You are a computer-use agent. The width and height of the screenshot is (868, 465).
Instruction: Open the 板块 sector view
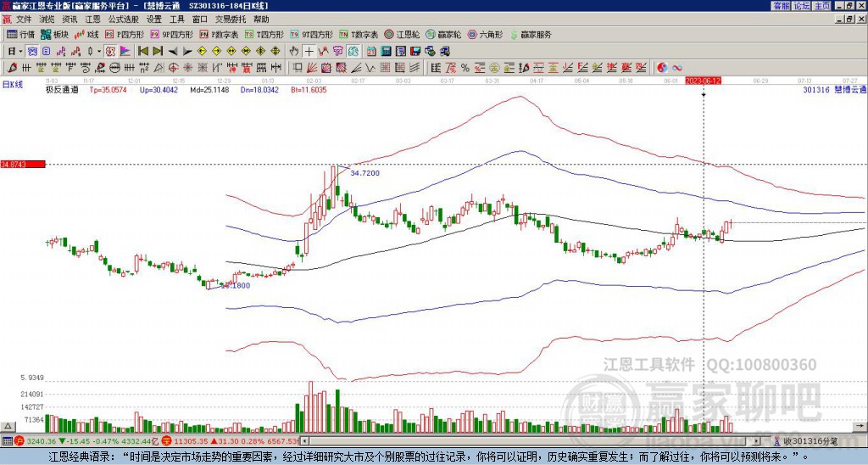tap(54, 34)
